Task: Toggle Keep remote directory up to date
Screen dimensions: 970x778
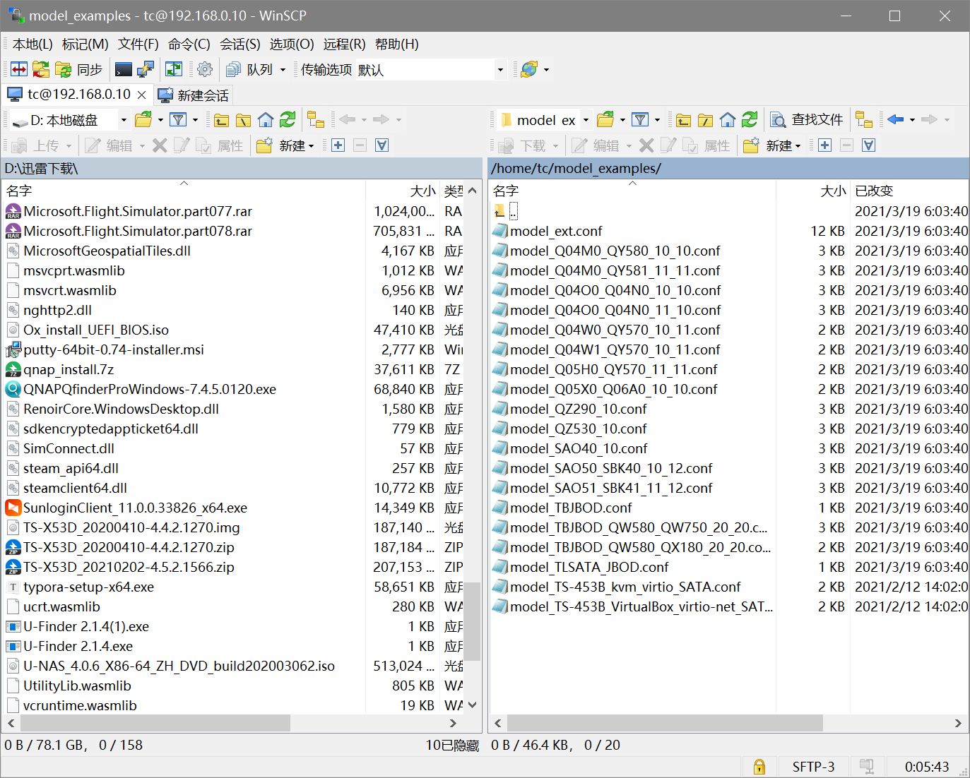Action: (x=174, y=69)
